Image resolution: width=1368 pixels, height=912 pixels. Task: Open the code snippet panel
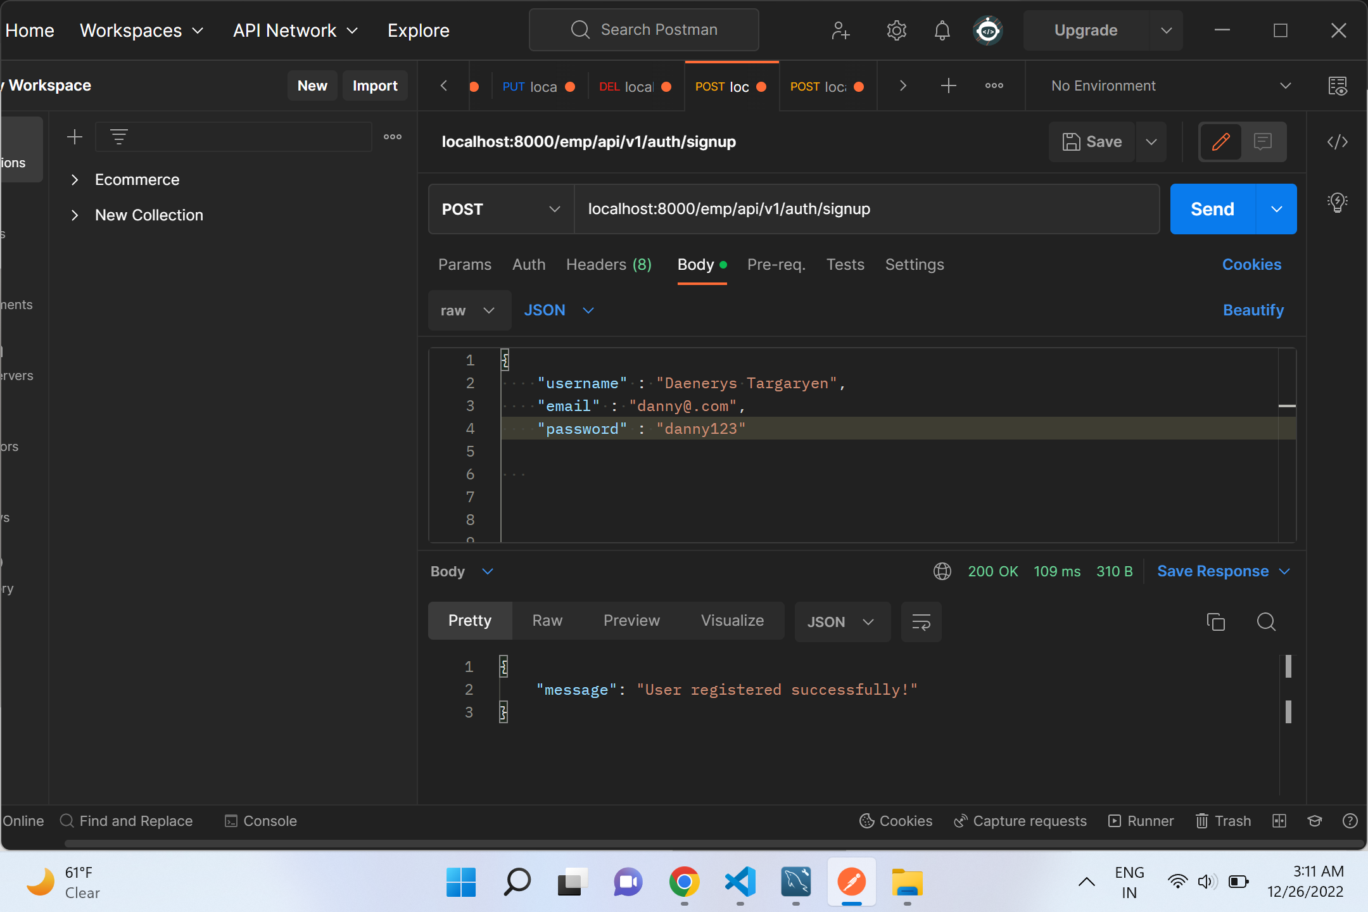(x=1338, y=142)
